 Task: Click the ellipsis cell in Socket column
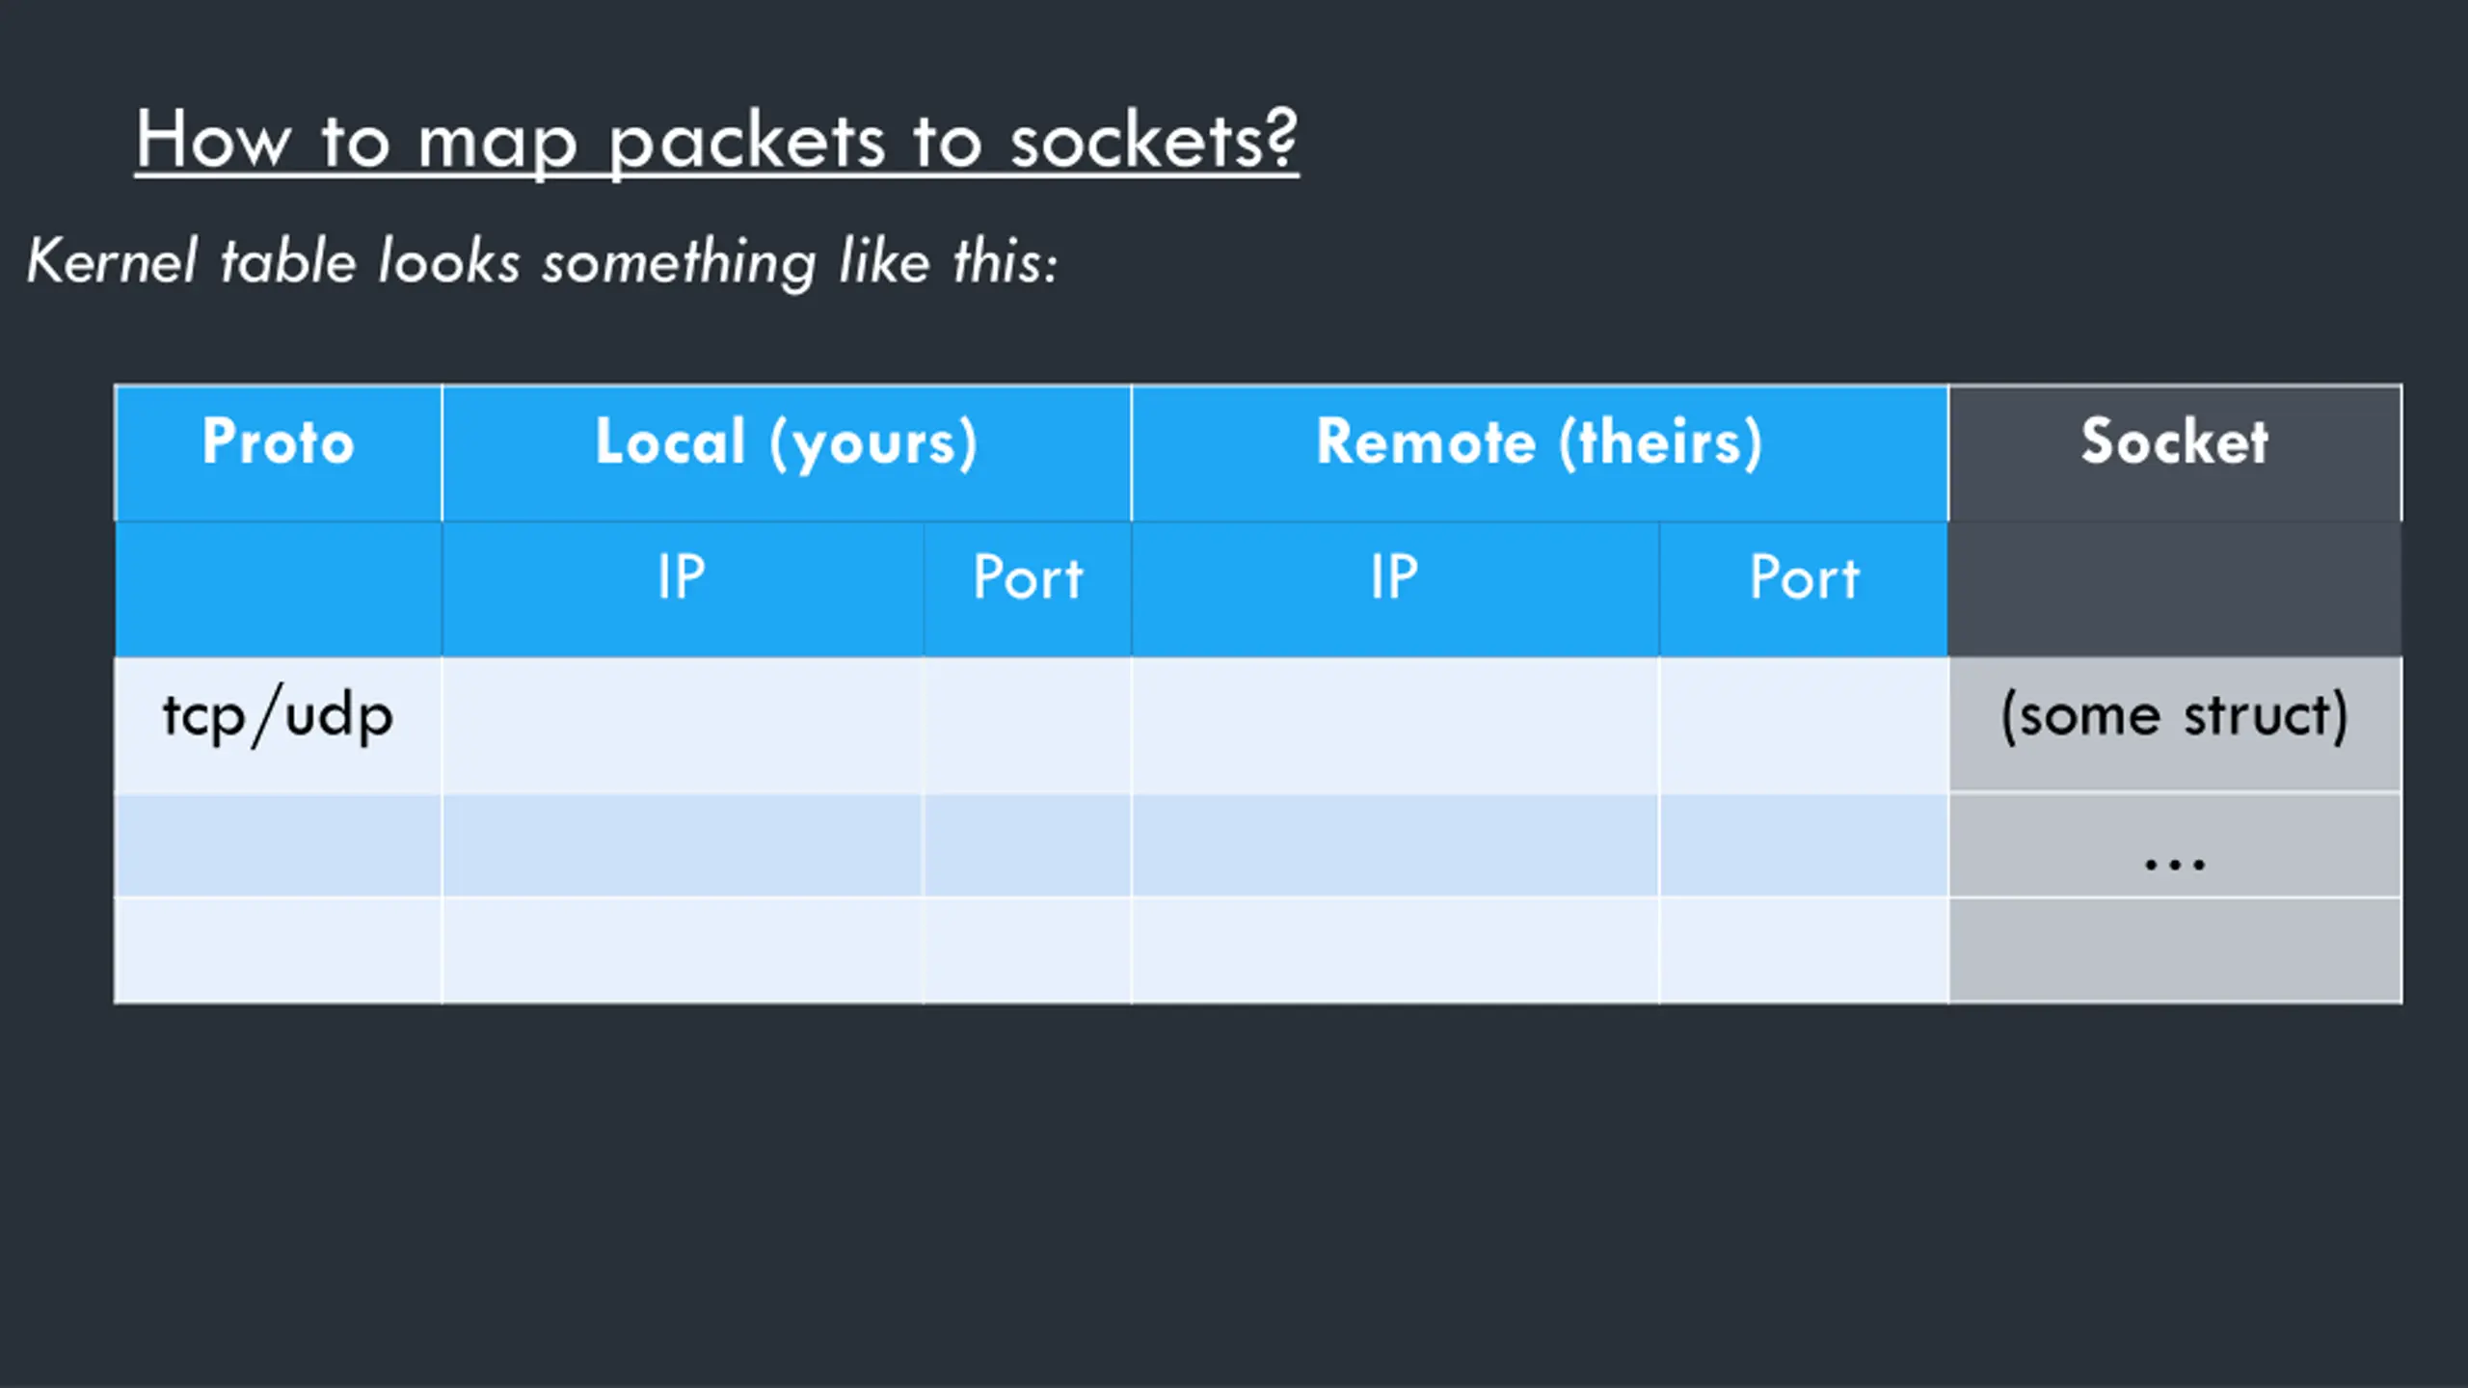(x=2175, y=845)
